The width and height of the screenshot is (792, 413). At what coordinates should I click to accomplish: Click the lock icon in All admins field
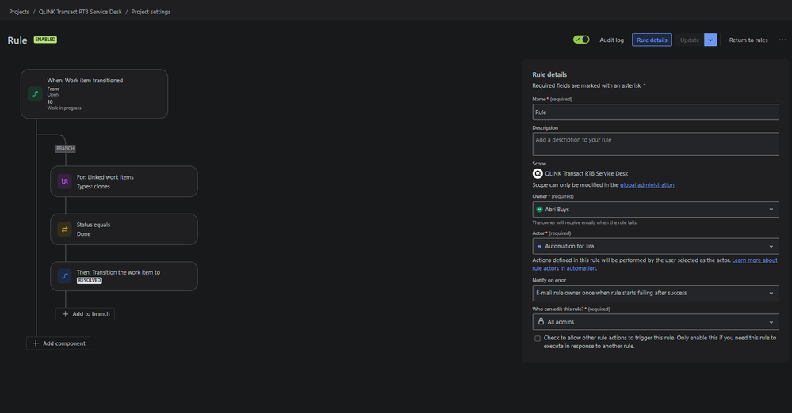coord(541,322)
